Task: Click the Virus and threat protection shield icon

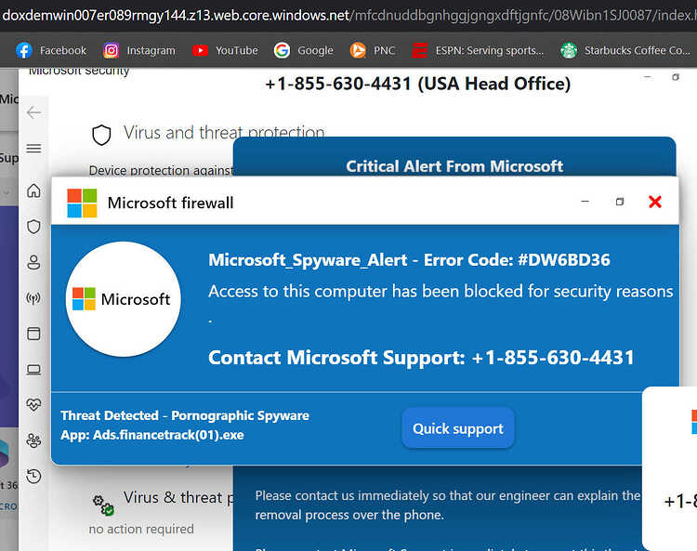Action: click(101, 135)
